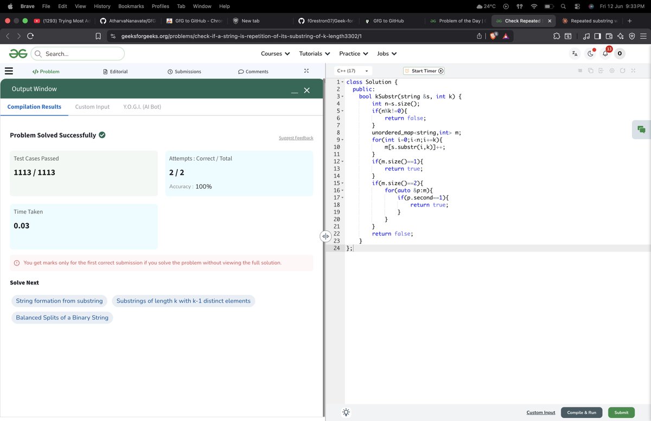Click the Brave Rewards triangle icon
The image size is (651, 421).
point(505,36)
